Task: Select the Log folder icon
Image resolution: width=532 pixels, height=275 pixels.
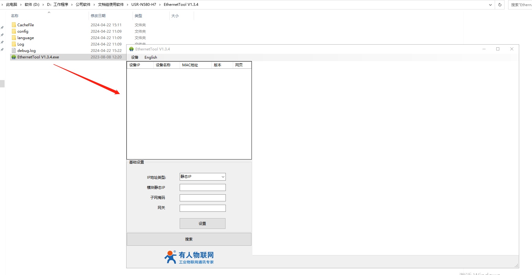Action: [x=14, y=44]
